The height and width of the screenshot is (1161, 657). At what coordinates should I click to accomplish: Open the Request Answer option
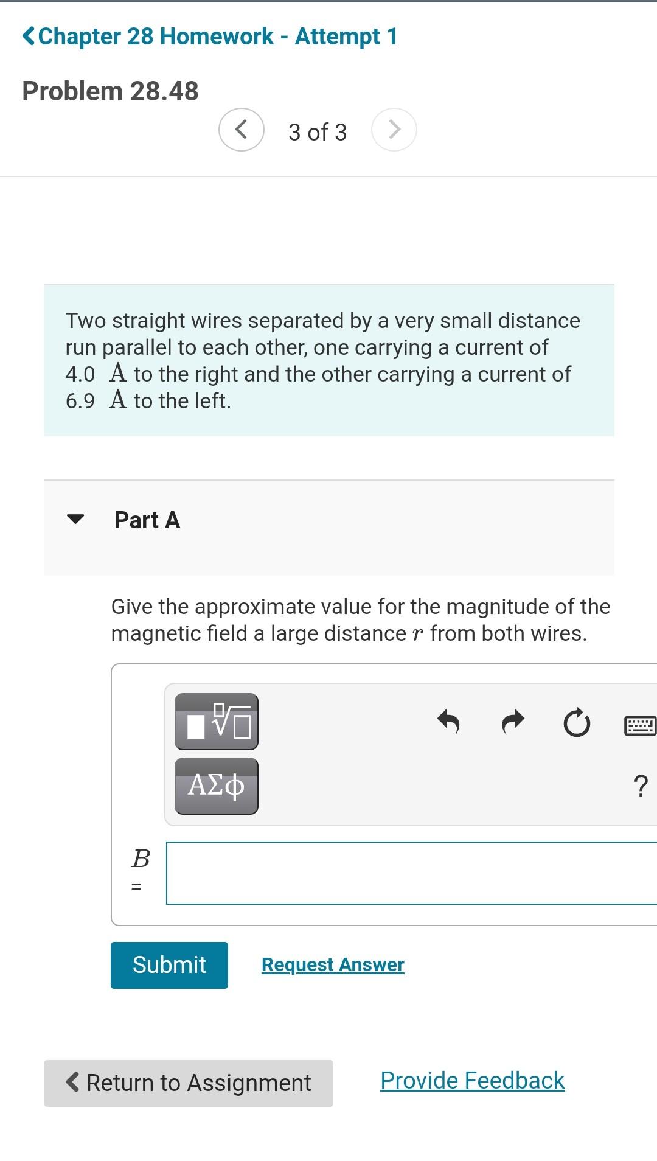click(332, 964)
